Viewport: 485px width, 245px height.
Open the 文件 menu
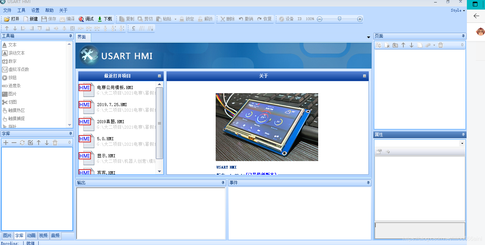click(7, 10)
